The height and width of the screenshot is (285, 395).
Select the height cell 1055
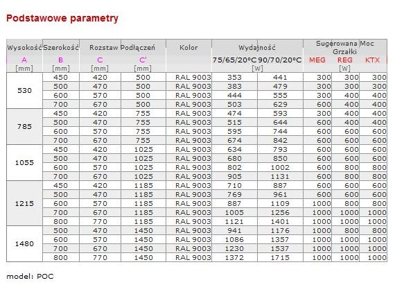(24, 162)
